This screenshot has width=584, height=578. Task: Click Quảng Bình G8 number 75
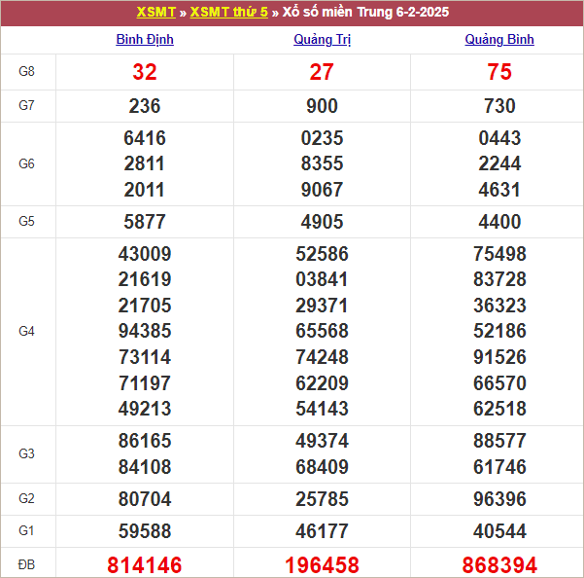499,72
